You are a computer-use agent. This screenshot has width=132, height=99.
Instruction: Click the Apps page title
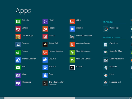(x=23, y=11)
